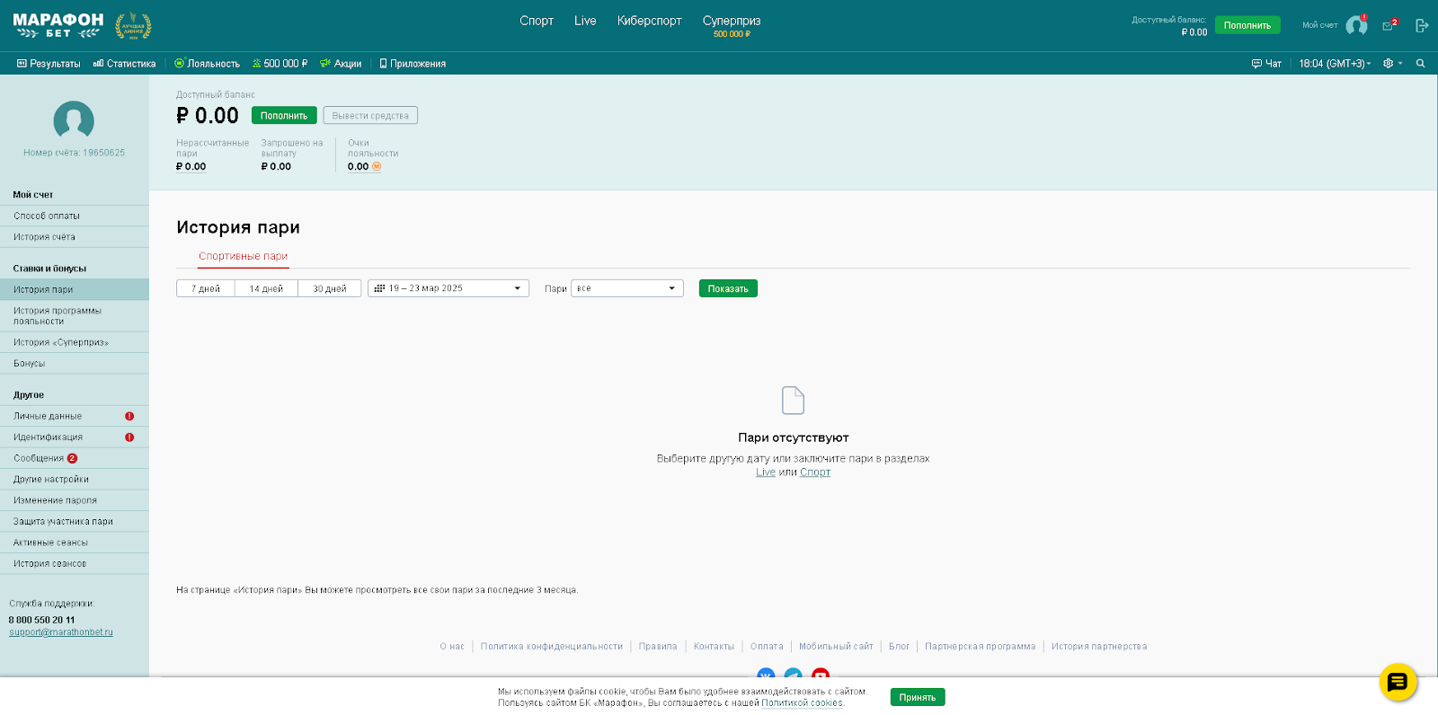Image resolution: width=1438 pixels, height=715 pixels.
Task: Open Chat from the top bar
Action: 1266,64
